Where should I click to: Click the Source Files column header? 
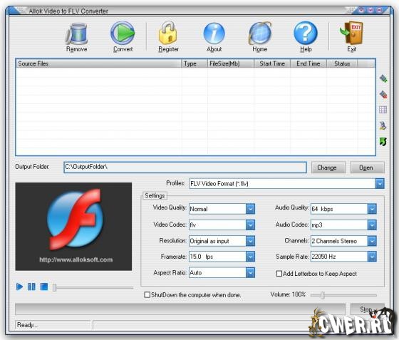99,63
